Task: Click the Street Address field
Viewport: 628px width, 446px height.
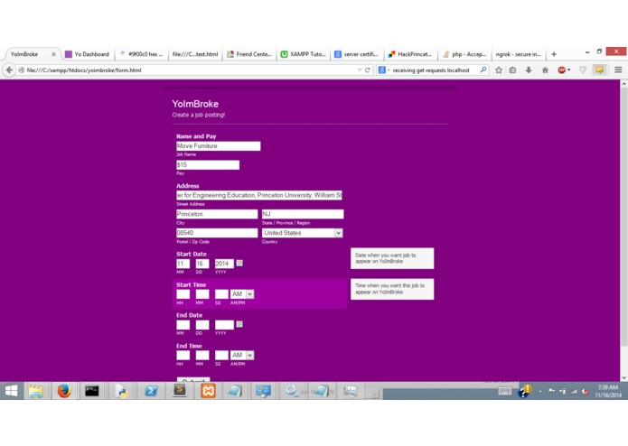Action: 259,195
